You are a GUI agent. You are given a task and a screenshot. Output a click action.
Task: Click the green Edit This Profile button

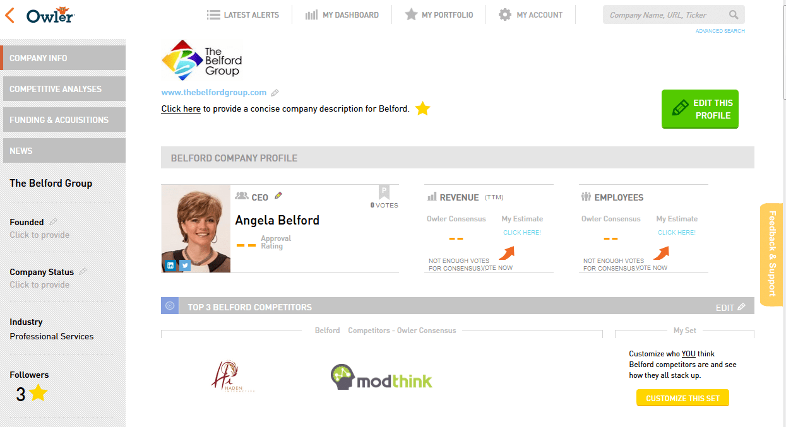[700, 109]
